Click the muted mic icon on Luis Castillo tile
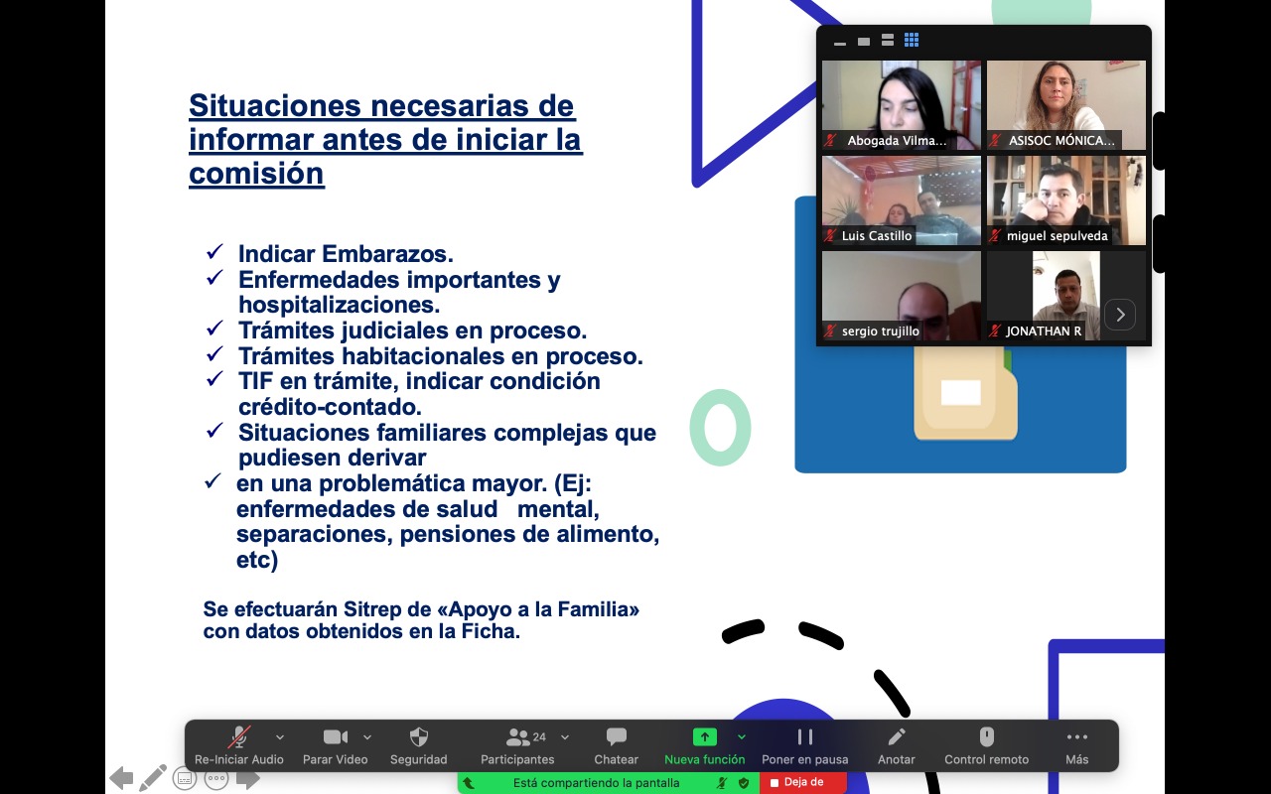Viewport: 1271px width, 794px height. click(x=831, y=236)
